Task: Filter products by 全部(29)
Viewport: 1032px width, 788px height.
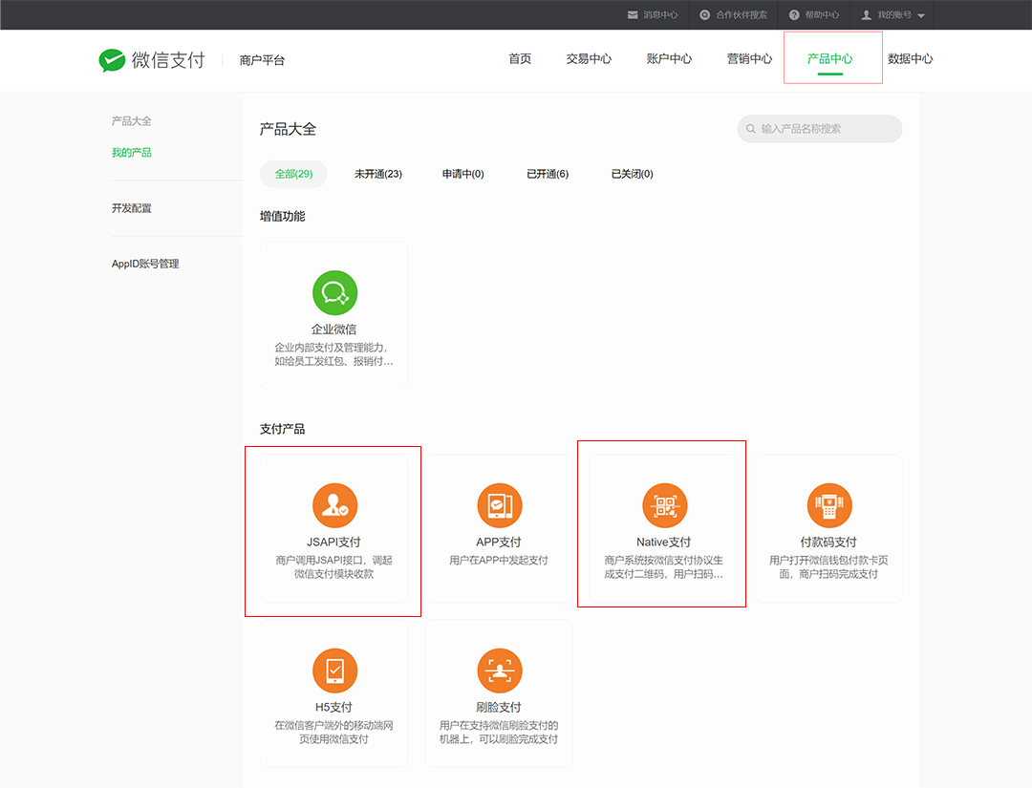Action: coord(293,174)
